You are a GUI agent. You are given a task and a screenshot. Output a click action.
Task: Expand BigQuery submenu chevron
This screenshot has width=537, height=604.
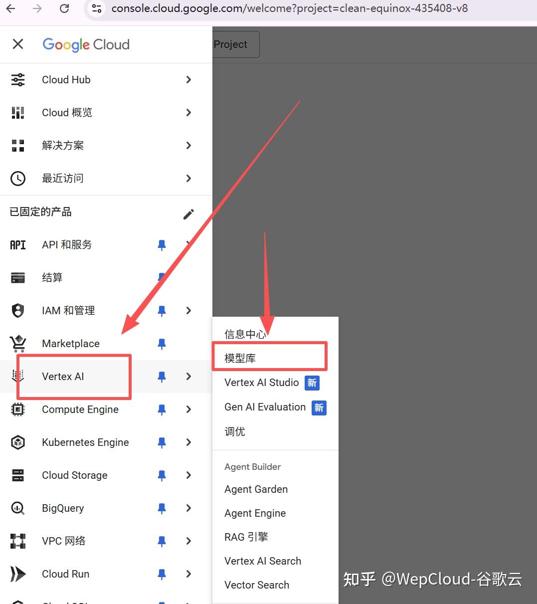click(188, 508)
